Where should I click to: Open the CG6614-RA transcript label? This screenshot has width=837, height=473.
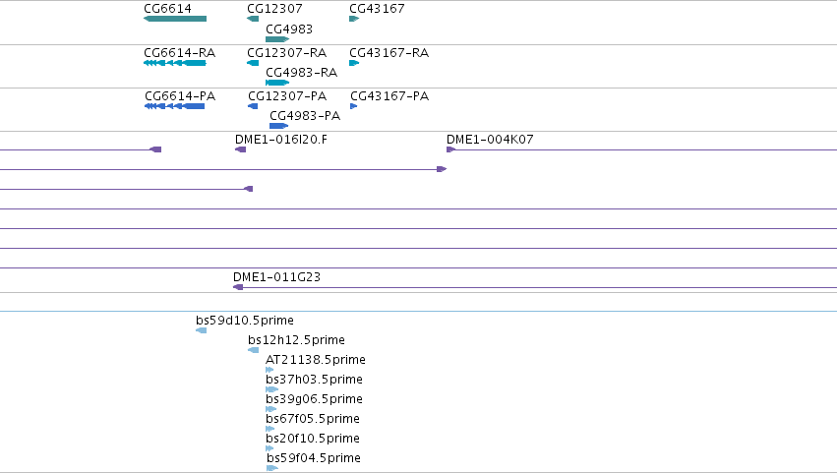pyautogui.click(x=179, y=53)
